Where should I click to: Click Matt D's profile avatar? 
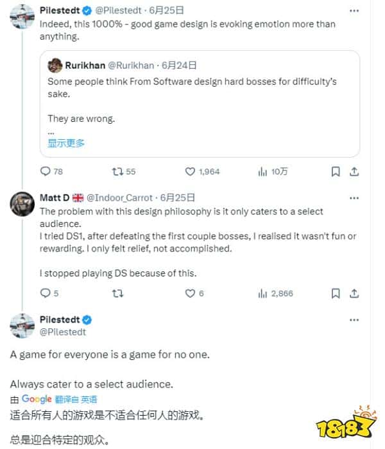pyautogui.click(x=22, y=204)
